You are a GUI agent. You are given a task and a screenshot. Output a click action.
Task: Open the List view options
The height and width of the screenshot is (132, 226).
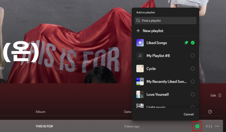point(216,95)
